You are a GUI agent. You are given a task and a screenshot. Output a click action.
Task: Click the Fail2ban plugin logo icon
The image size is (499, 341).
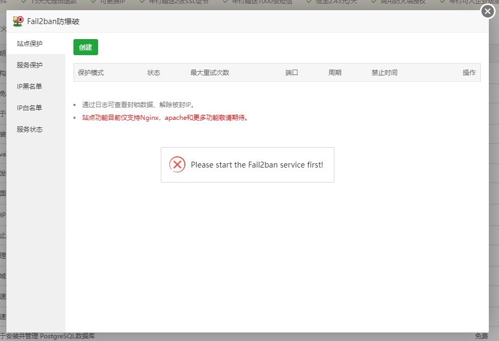[18, 21]
